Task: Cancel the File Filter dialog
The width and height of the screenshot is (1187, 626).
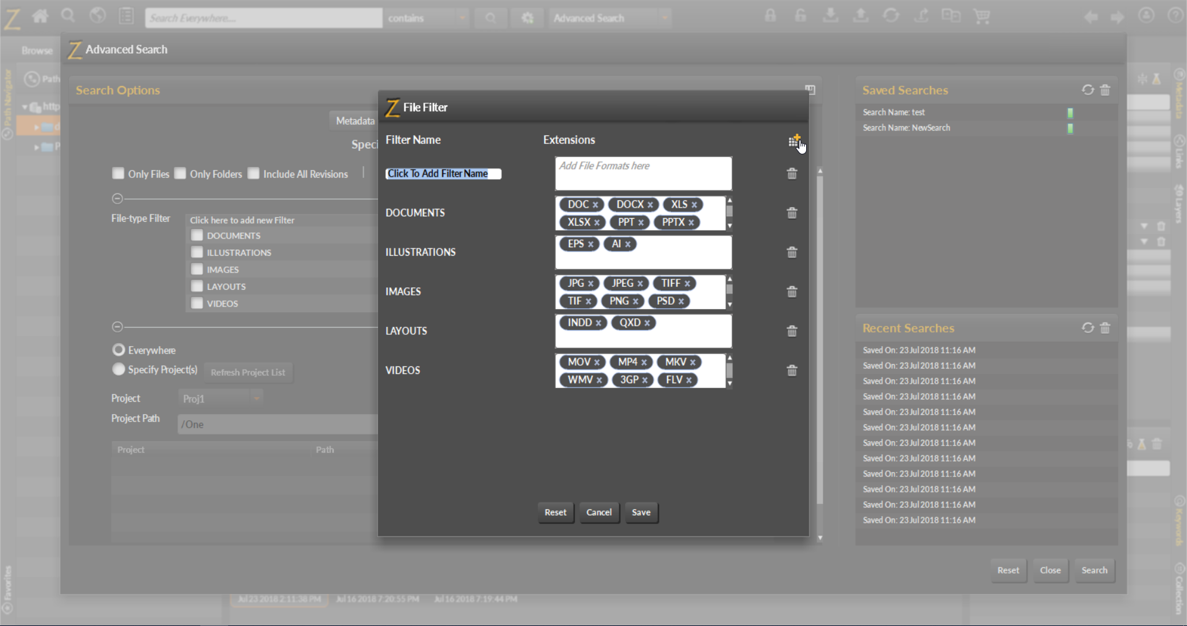Action: point(598,512)
